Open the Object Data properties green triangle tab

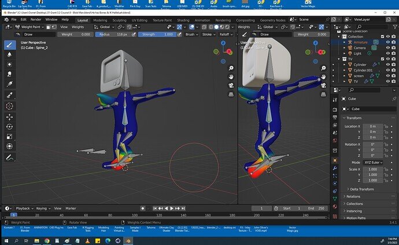pyautogui.click(x=335, y=199)
